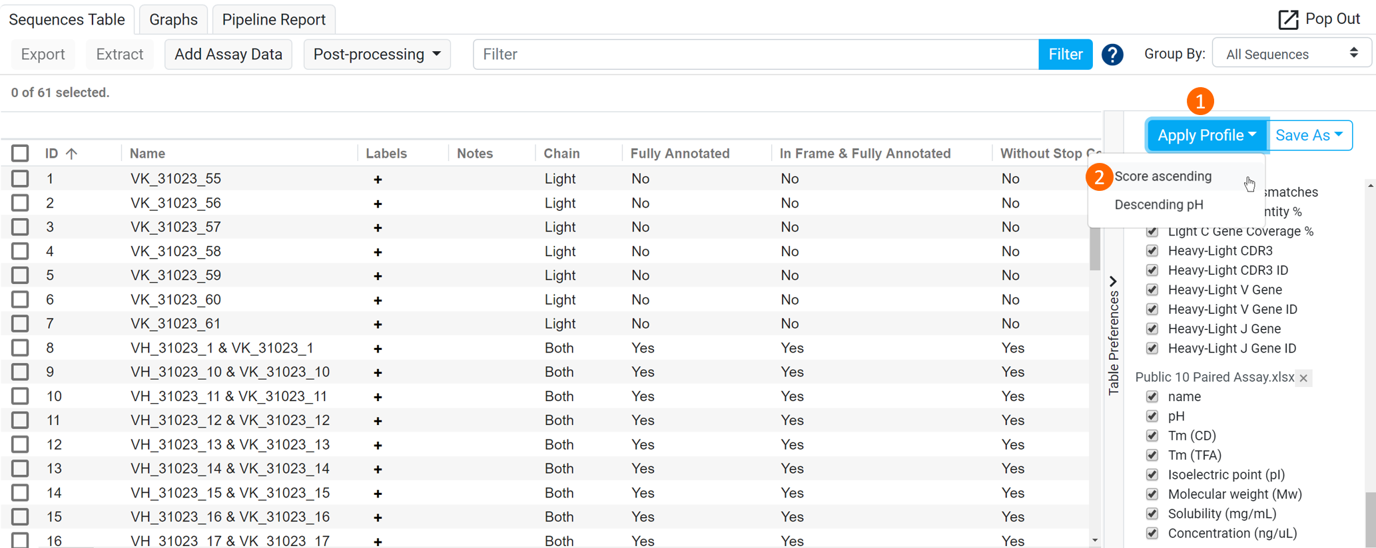
Task: Uncheck the pH column checkbox
Action: (1152, 416)
